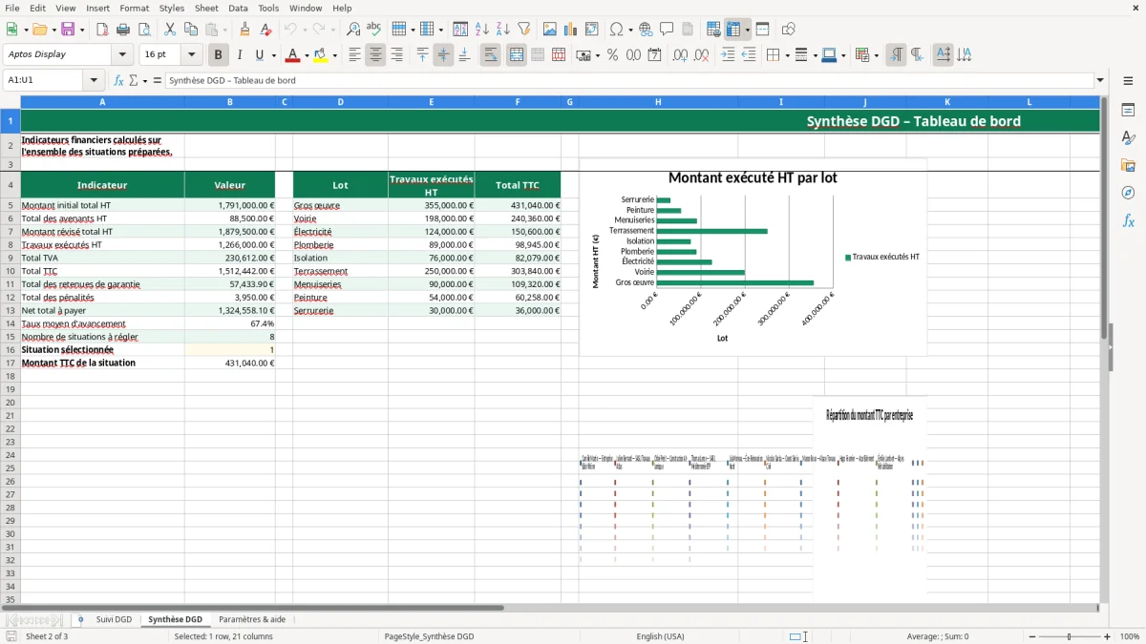
Task: Expand the Name Box dropdown
Action: tap(95, 80)
